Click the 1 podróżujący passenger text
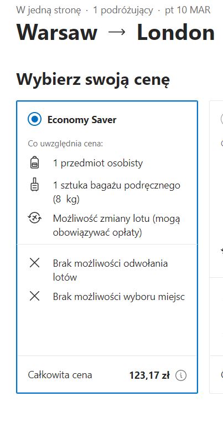 click(123, 10)
